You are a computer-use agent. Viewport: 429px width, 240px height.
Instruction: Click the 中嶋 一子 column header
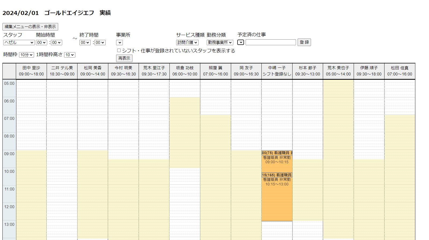tap(277, 71)
